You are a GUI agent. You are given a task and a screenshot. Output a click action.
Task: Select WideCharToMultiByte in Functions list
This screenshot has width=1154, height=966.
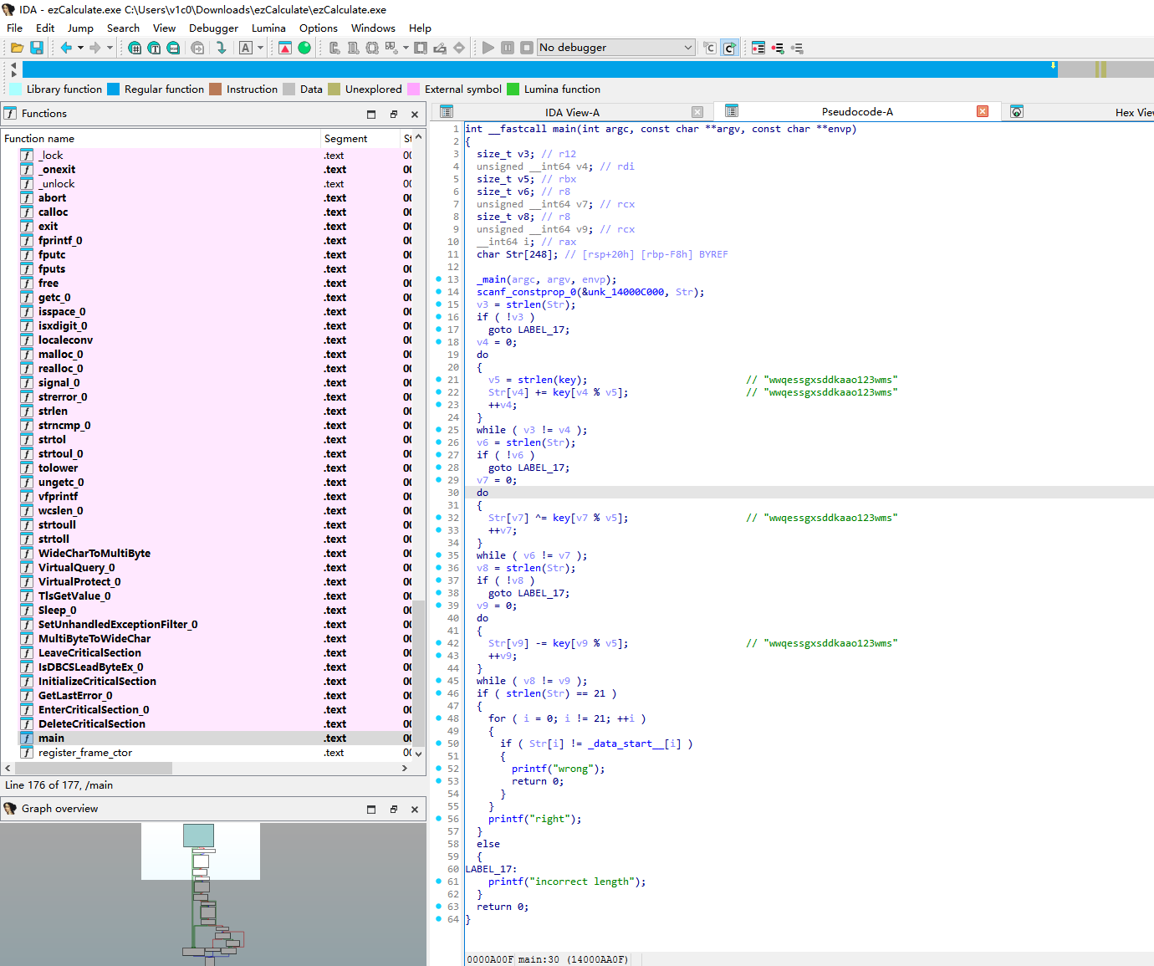(x=94, y=553)
